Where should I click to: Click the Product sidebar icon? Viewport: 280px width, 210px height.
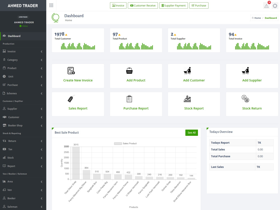point(4,68)
